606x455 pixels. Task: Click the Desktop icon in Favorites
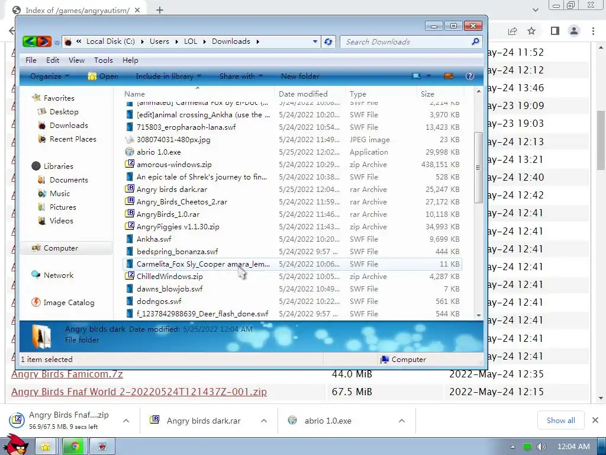pyautogui.click(x=42, y=112)
